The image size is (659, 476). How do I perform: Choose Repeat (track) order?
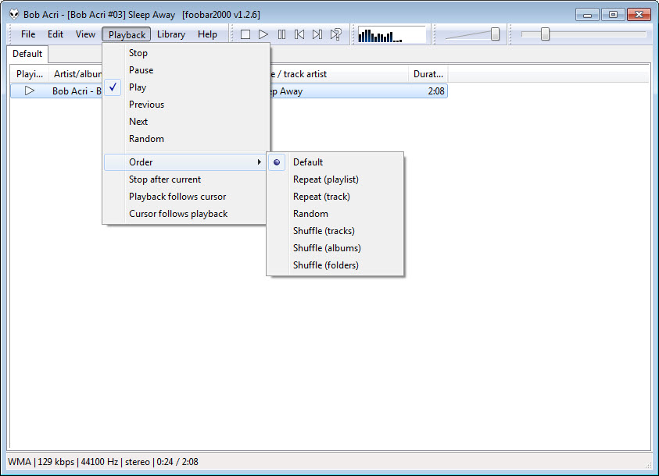click(335, 197)
